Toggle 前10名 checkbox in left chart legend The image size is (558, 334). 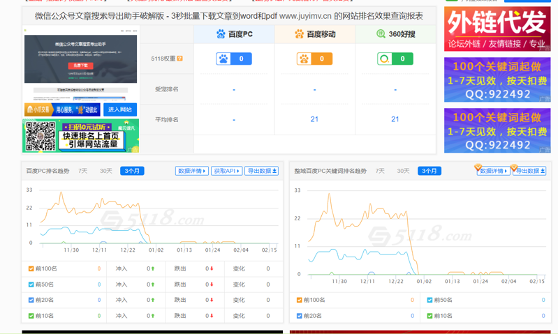(31, 316)
